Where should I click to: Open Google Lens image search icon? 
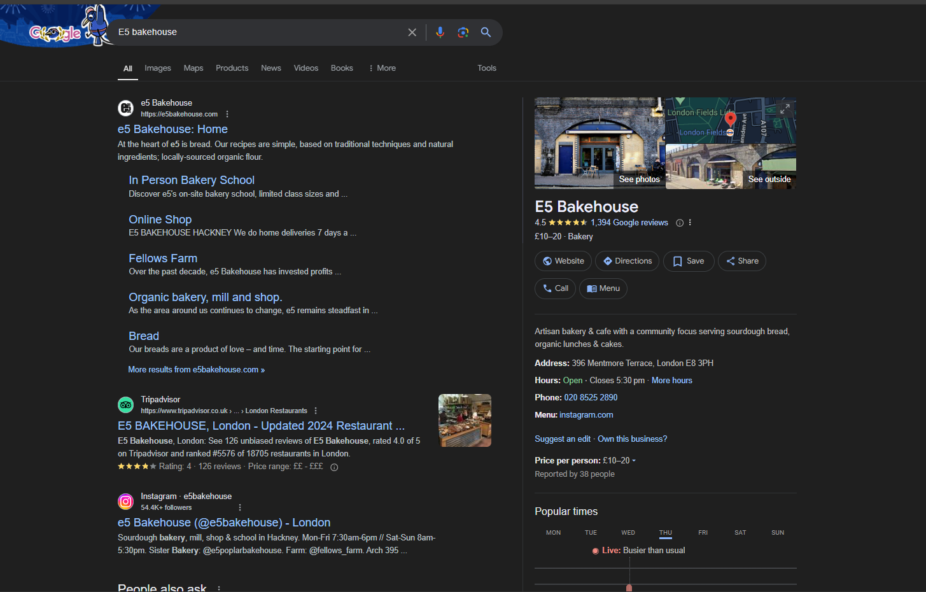pyautogui.click(x=463, y=32)
